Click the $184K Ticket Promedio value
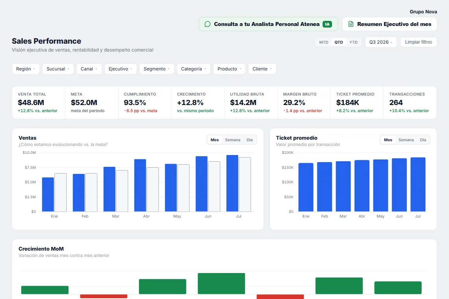The image size is (449, 299). click(348, 102)
